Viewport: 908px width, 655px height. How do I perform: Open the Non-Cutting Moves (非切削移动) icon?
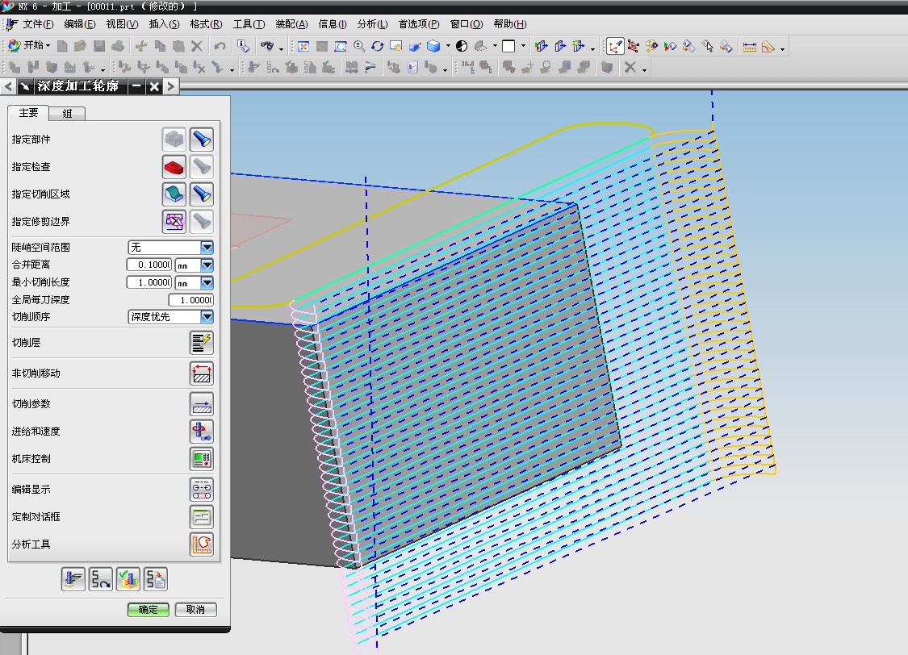(202, 373)
